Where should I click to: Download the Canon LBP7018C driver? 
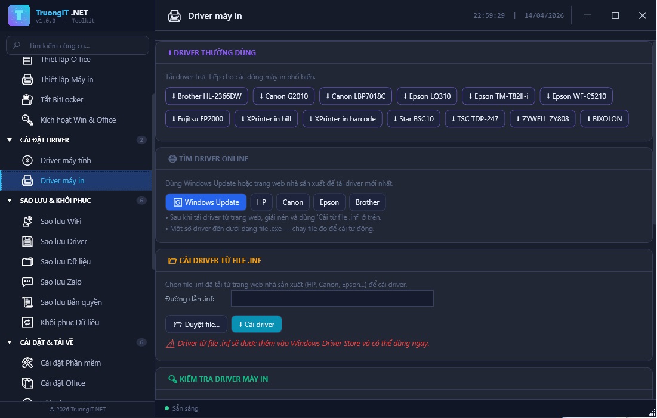point(355,96)
